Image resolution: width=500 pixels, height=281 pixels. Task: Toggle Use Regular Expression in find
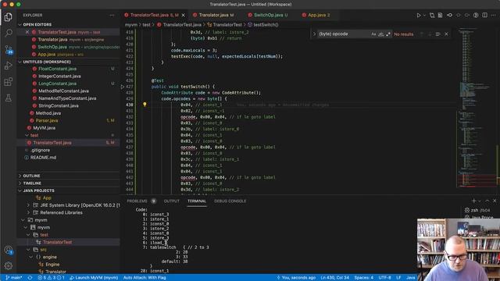tap(388, 34)
